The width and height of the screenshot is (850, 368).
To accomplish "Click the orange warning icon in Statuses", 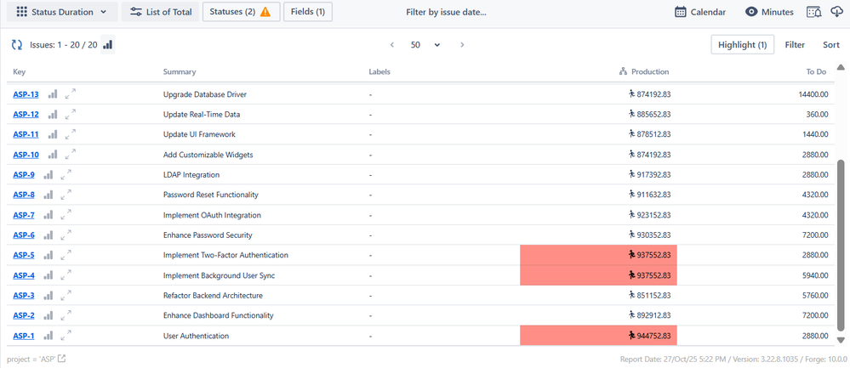I will point(265,12).
